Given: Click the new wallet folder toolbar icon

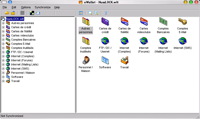Looking at the screenshot, I should pyautogui.click(x=6, y=13).
